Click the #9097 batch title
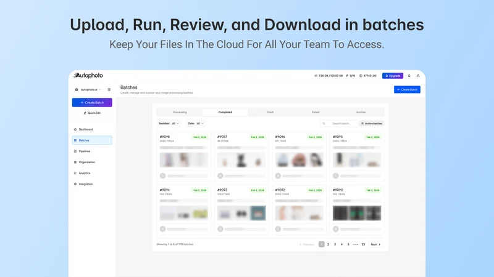Image resolution: width=494 pixels, height=277 pixels. tap(222, 137)
